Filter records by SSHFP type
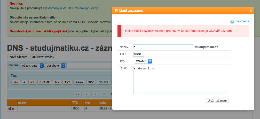The width and height of the screenshot is (260, 119). pos(104,82)
